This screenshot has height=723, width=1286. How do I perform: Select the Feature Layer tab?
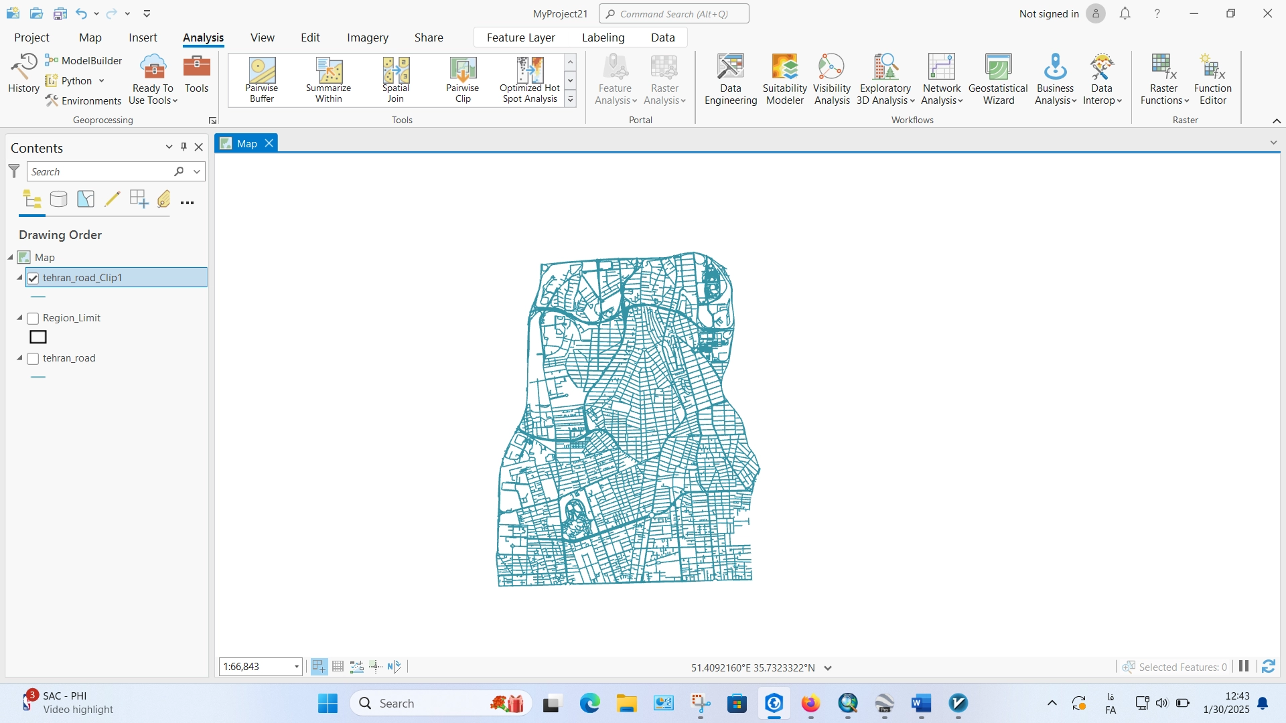[521, 37]
